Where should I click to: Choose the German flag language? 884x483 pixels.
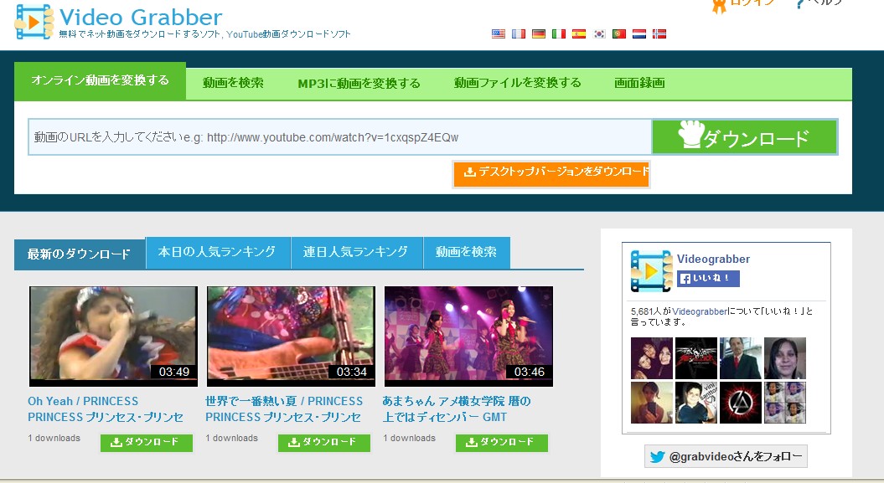tap(539, 33)
